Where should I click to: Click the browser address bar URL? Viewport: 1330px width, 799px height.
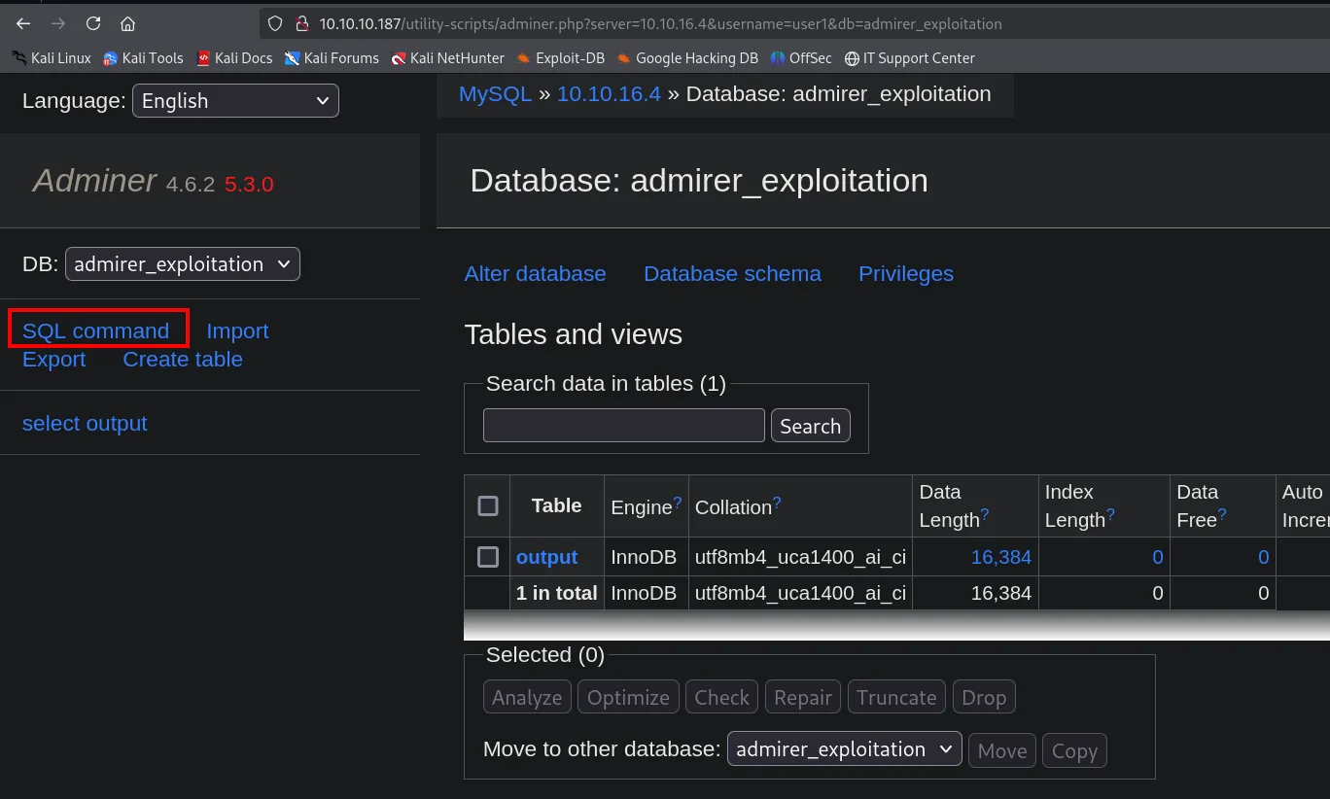click(x=661, y=23)
